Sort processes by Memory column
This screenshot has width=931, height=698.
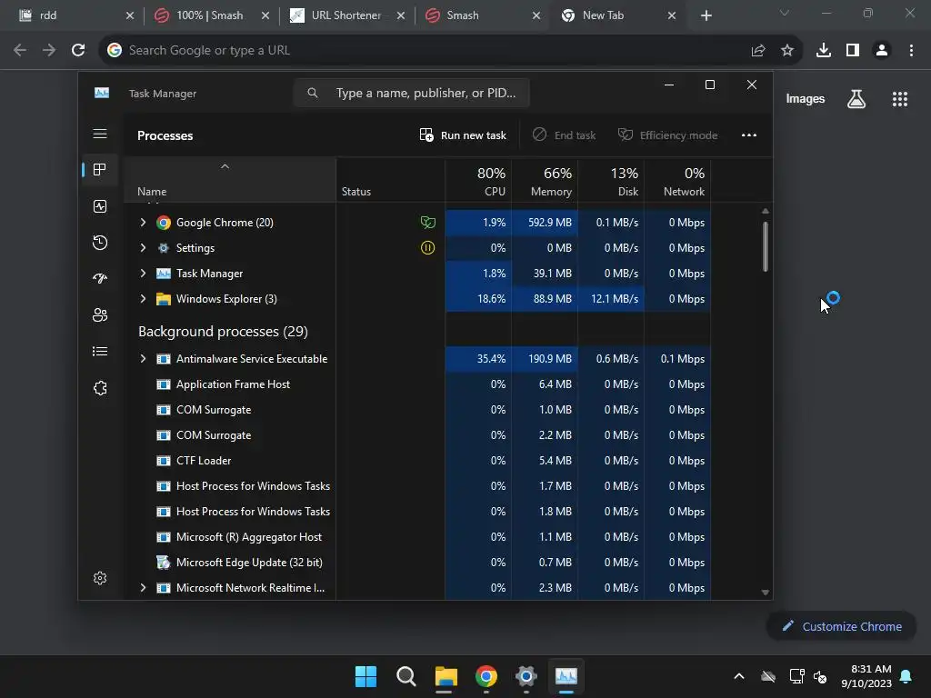[545, 181]
